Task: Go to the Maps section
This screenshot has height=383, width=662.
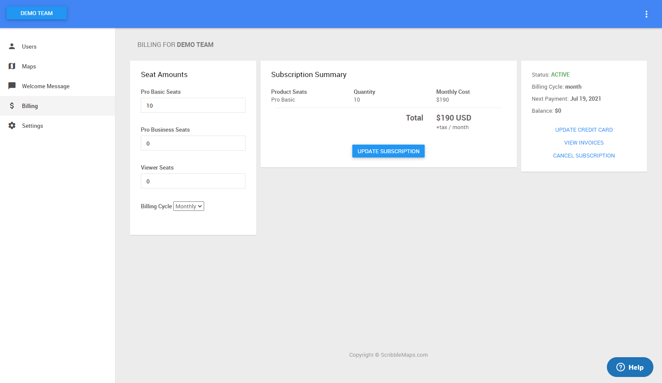Action: 29,66
